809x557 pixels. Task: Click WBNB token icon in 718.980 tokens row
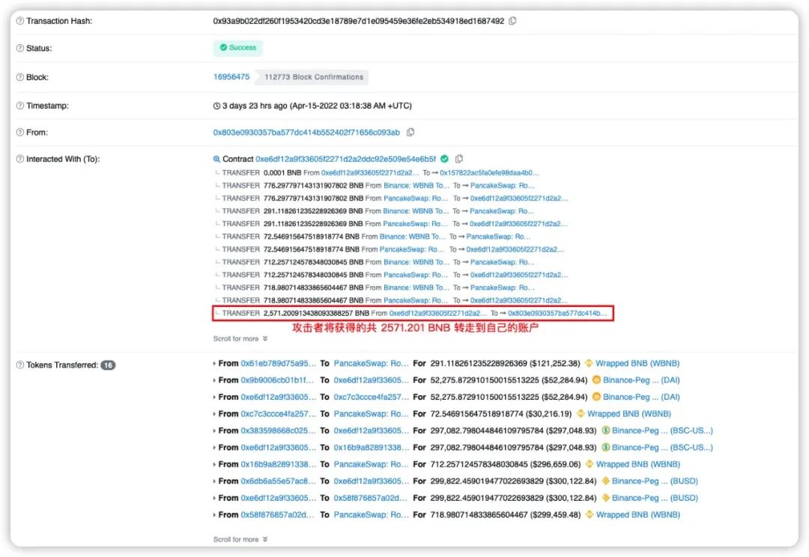coord(589,514)
